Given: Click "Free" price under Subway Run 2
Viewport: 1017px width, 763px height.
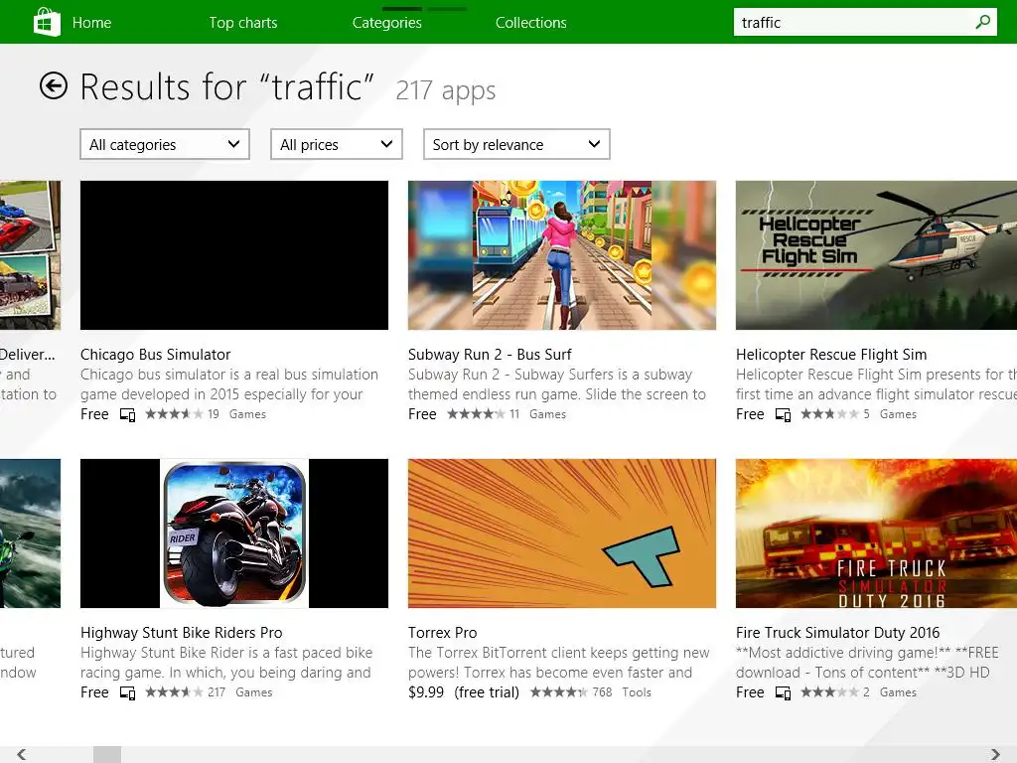Looking at the screenshot, I should [x=422, y=414].
